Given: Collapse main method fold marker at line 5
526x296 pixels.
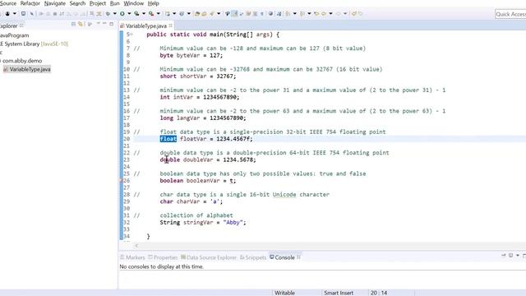Looking at the screenshot, I should coord(131,35).
